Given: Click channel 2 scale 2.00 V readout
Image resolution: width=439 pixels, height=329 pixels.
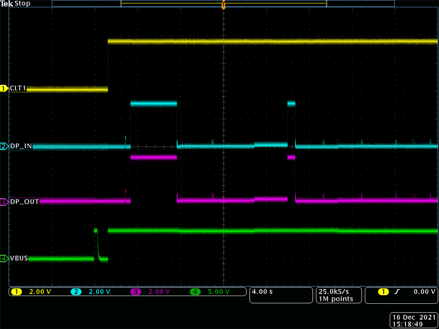Looking at the screenshot, I should point(100,292).
